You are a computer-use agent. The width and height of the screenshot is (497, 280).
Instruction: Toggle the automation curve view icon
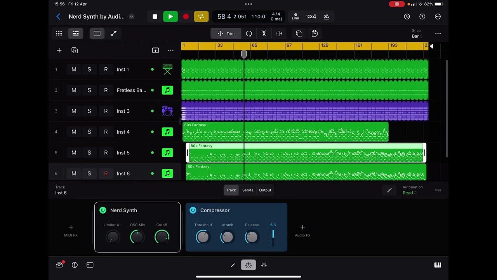pyautogui.click(x=113, y=33)
